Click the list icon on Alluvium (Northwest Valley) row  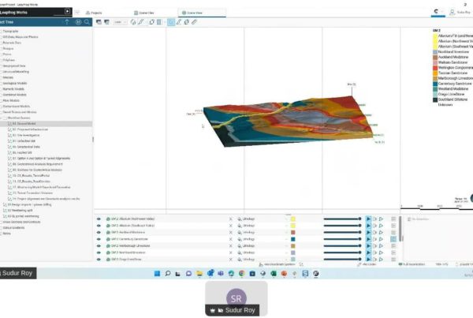tap(393, 219)
